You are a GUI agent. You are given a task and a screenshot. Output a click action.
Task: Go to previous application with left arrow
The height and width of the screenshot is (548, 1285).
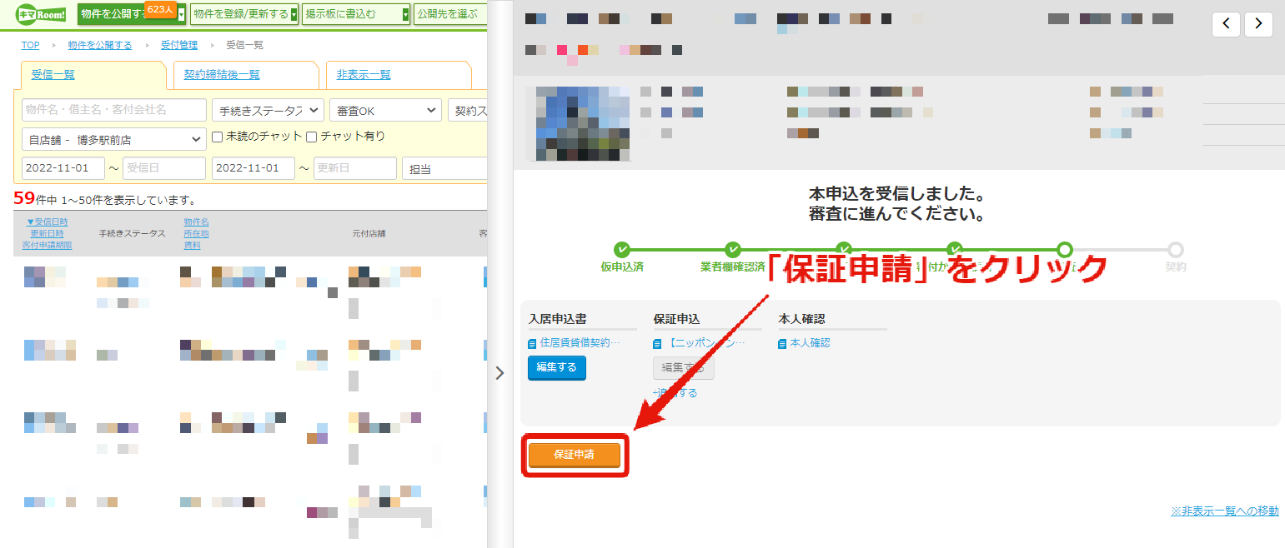(1225, 24)
